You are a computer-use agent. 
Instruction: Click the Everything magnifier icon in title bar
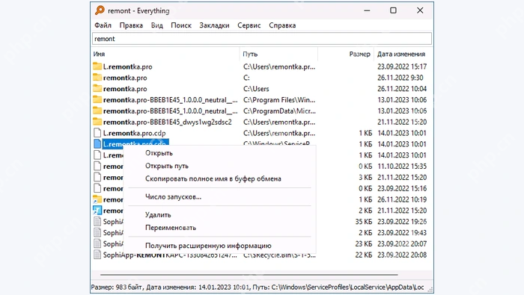point(100,10)
